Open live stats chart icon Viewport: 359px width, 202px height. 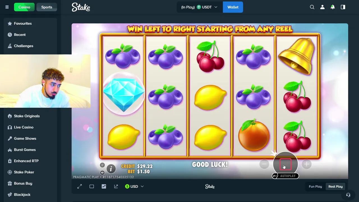(104, 186)
